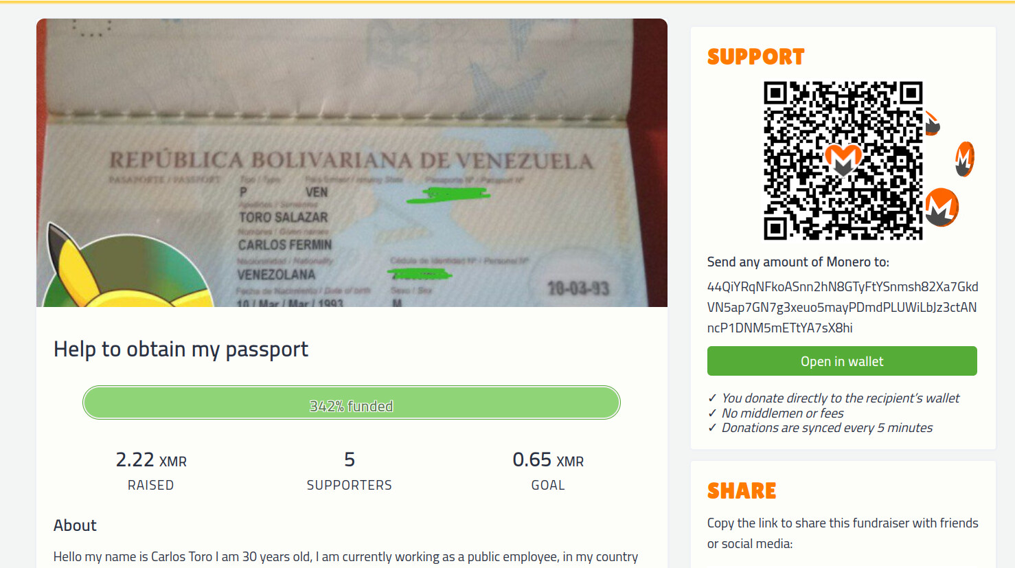Select the Monero wallet address text
The height and width of the screenshot is (568, 1015).
pos(843,307)
